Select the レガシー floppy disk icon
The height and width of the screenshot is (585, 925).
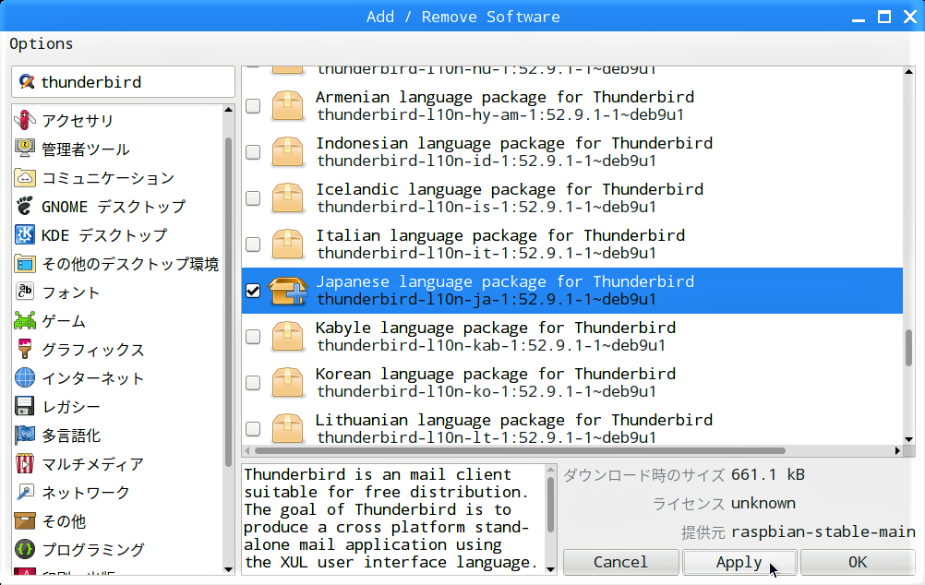25,406
